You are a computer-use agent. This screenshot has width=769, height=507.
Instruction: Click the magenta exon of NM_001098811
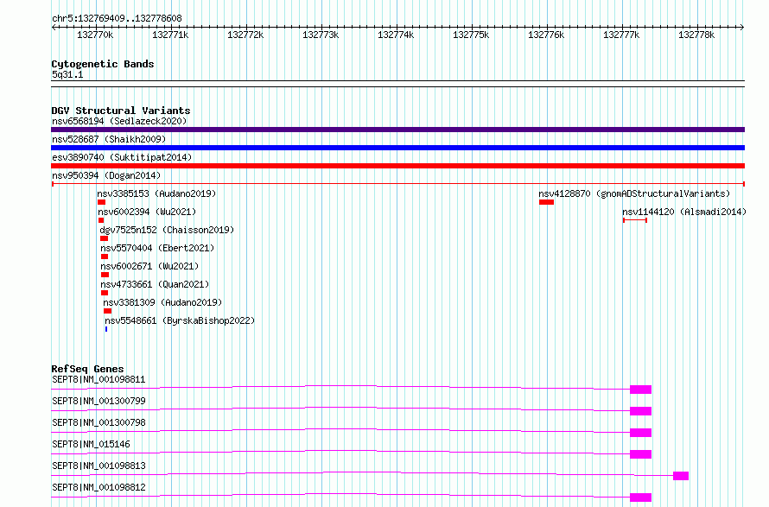point(640,390)
